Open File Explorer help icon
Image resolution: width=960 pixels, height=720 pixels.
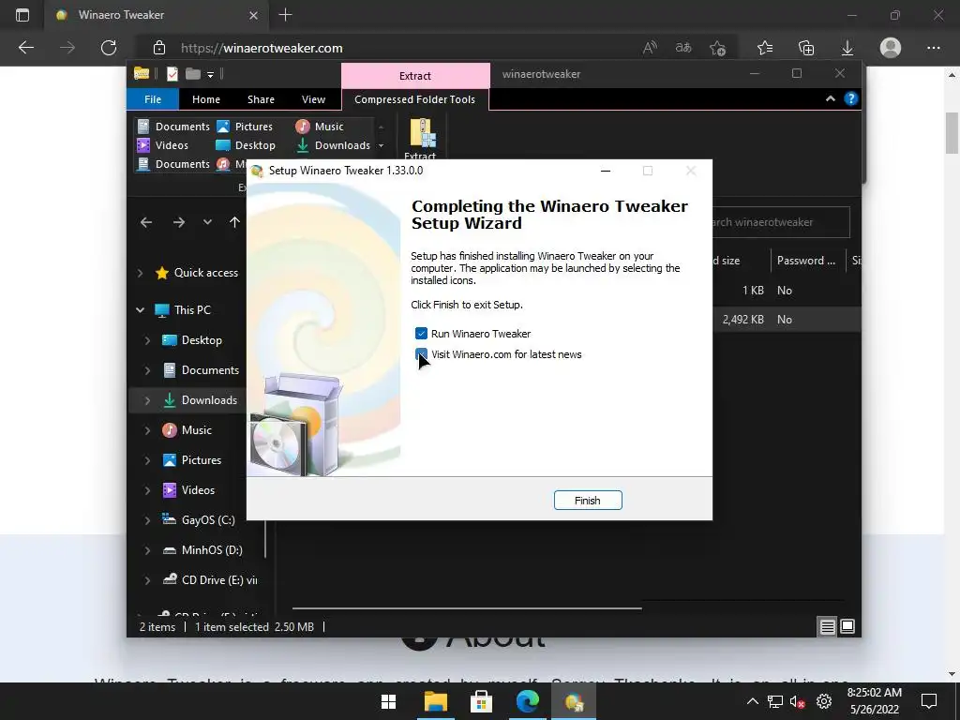pyautogui.click(x=851, y=98)
